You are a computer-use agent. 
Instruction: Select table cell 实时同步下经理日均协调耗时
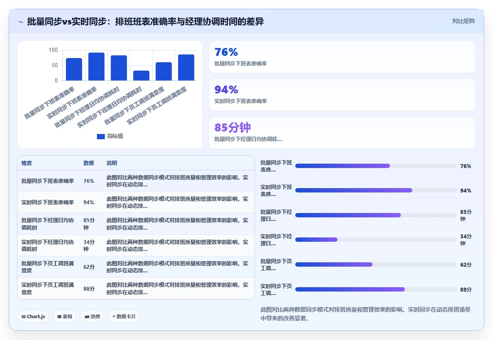(x=48, y=245)
